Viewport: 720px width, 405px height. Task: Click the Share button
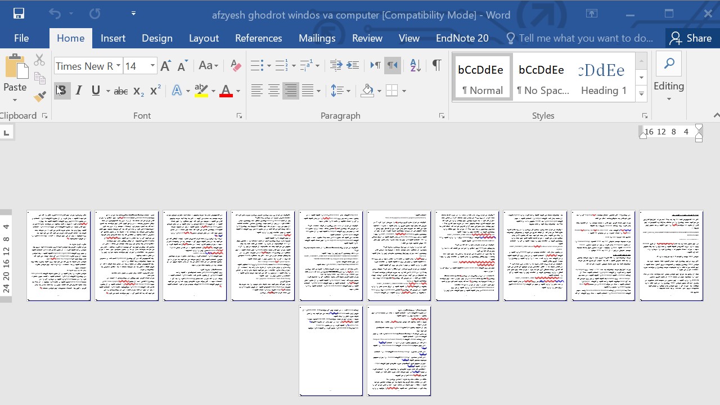coord(691,38)
